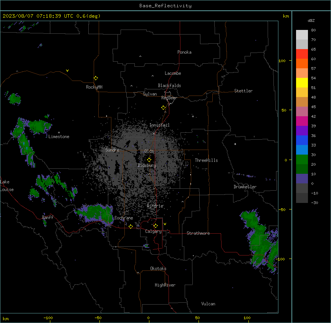Click the legend value 45
Screen dimensions: 331x323
[x=313, y=107]
